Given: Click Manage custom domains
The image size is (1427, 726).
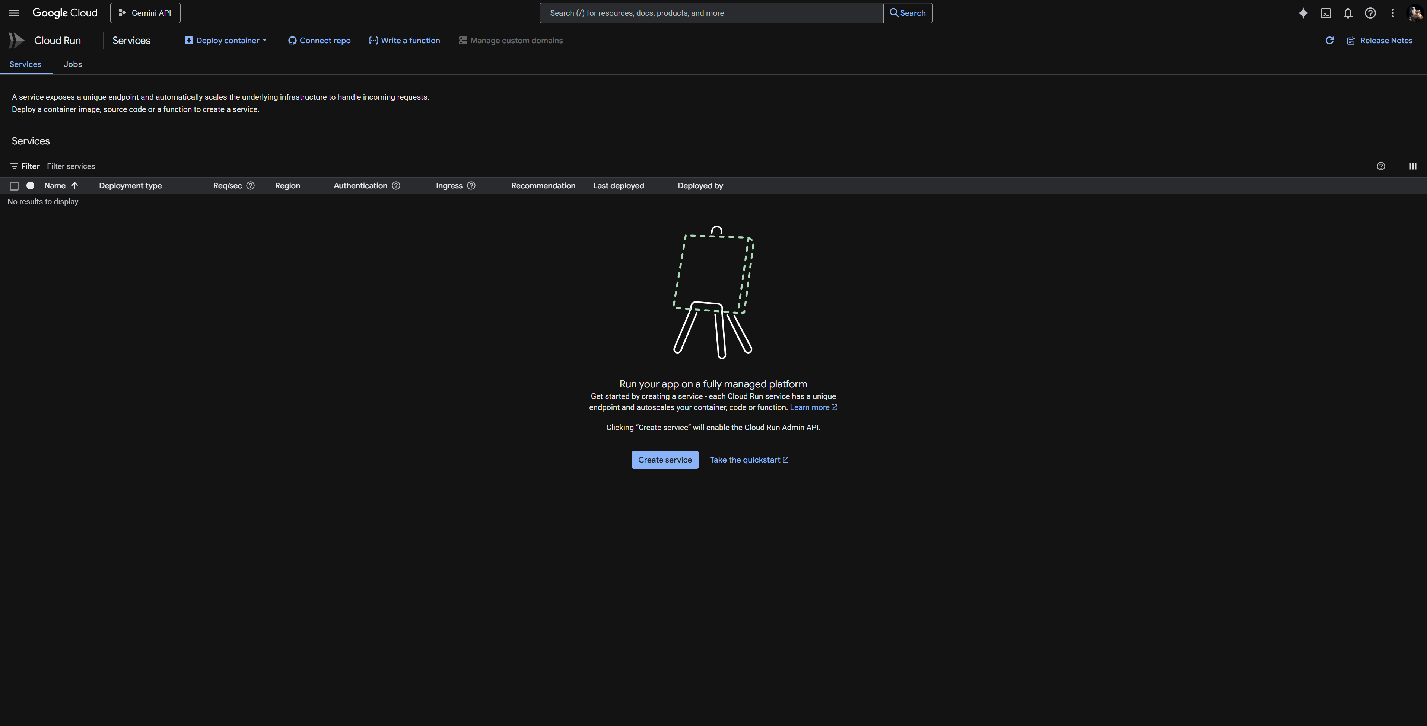Looking at the screenshot, I should 511,41.
